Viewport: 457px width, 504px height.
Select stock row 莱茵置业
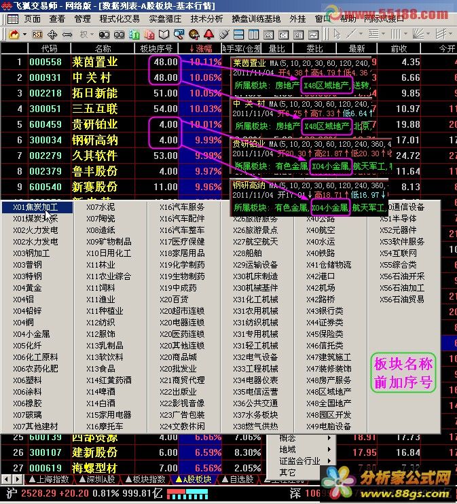pyautogui.click(x=94, y=62)
